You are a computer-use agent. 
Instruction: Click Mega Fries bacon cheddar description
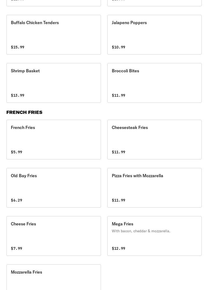[x=141, y=231]
